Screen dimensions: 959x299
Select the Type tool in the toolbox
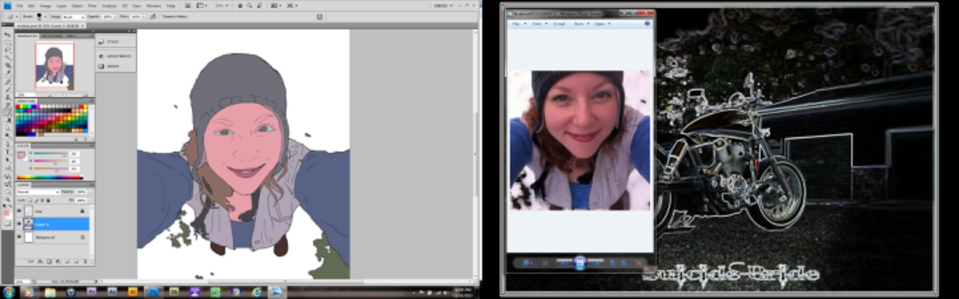7,152
